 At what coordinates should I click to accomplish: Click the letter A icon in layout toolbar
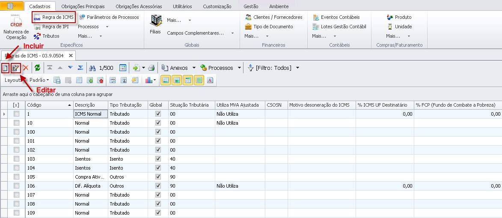click(210, 80)
